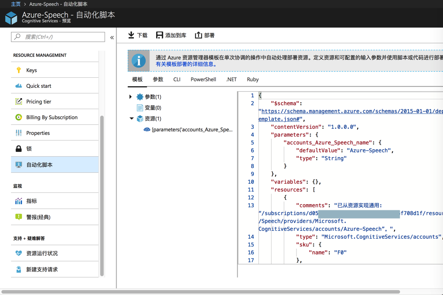The height and width of the screenshot is (295, 443).
Task: Click the "defaultValue": "Azure-Speech" line
Action: pyautogui.click(x=345, y=151)
